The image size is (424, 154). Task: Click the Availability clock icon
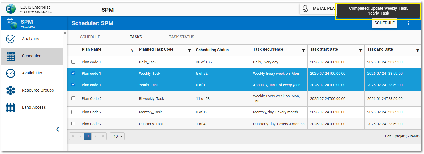[x=11, y=73]
